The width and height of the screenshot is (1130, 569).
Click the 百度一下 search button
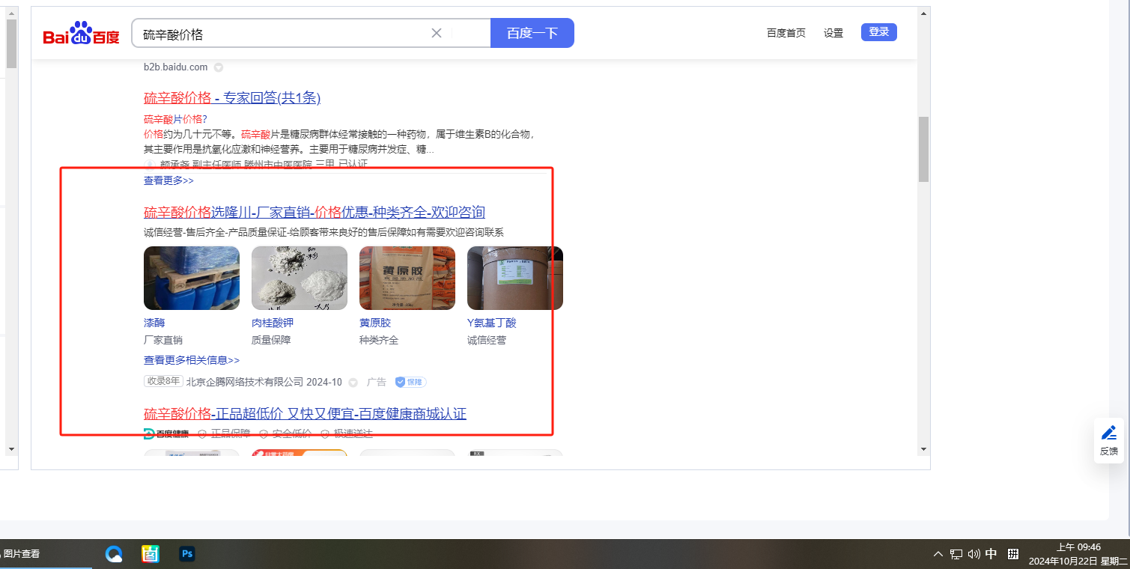pos(532,33)
